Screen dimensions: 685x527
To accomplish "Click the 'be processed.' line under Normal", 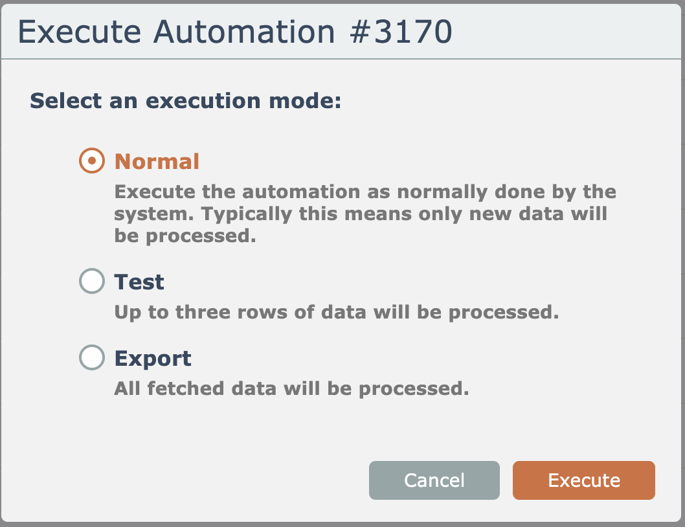I will click(185, 236).
